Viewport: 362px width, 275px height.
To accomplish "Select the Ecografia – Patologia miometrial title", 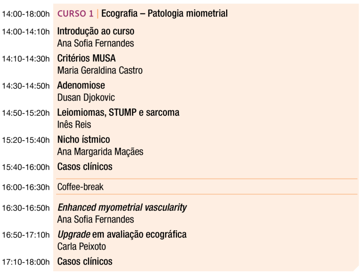I will [164, 14].
